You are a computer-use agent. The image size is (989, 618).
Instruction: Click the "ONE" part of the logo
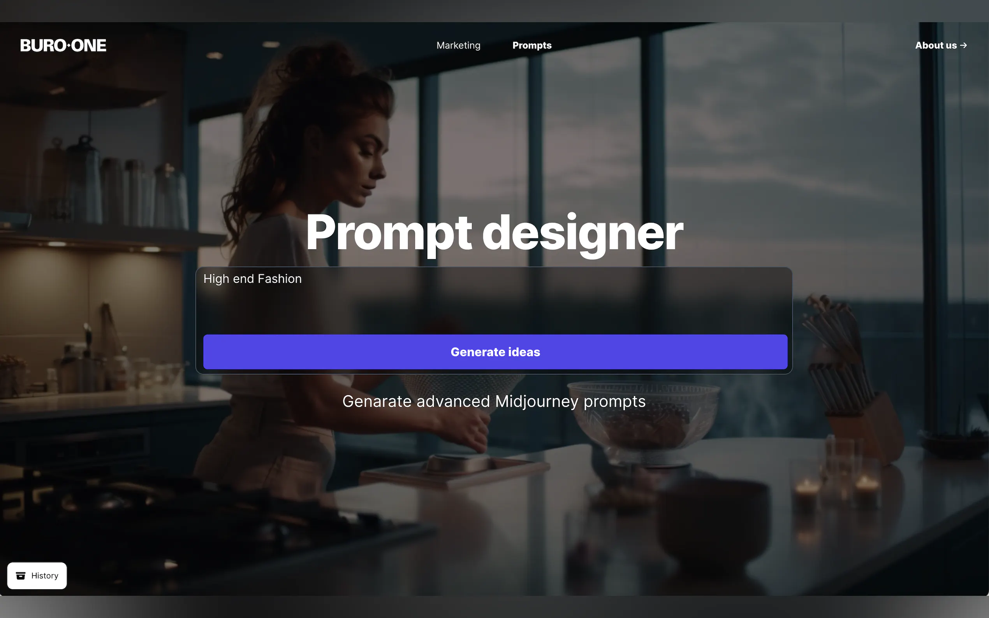[x=89, y=46]
